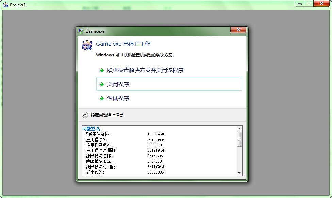Click the 故障模块名称 label
This screenshot has height=198, width=332.
pyautogui.click(x=99, y=156)
